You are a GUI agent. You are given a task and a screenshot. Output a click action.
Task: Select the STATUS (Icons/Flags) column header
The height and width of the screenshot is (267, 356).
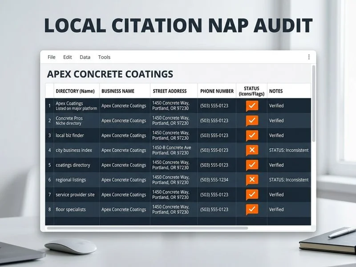[251, 91]
